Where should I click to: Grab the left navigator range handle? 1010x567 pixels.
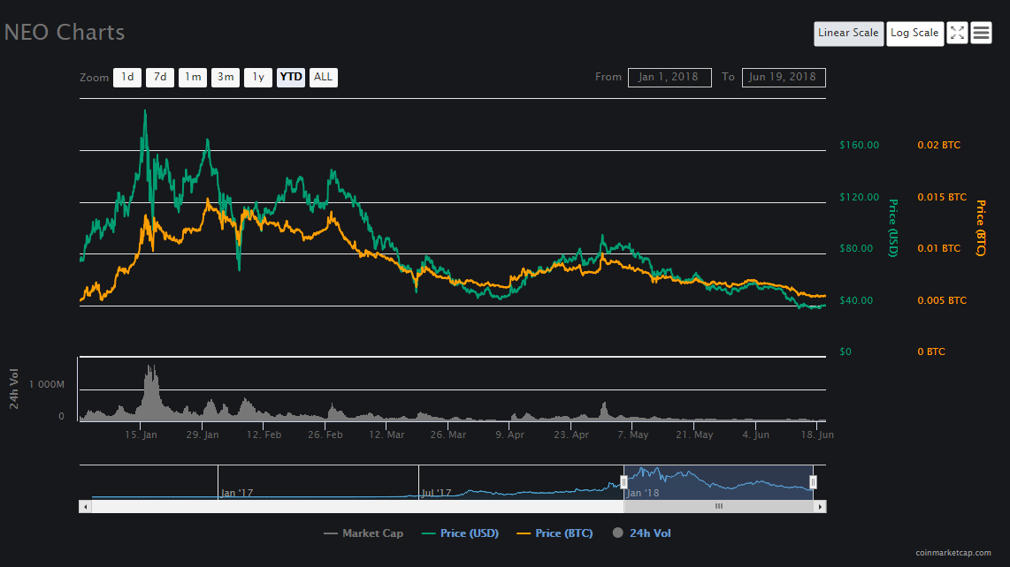pyautogui.click(x=624, y=482)
